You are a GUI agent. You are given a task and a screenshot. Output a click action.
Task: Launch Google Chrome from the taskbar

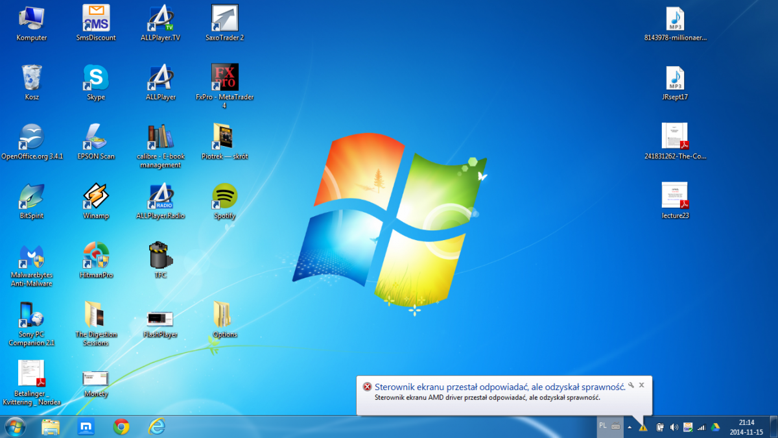tap(121, 426)
